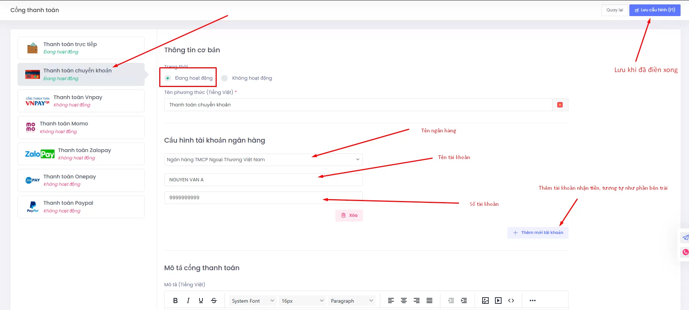Click the Bold formatting icon
Image resolution: width=689 pixels, height=310 pixels.
[x=175, y=300]
